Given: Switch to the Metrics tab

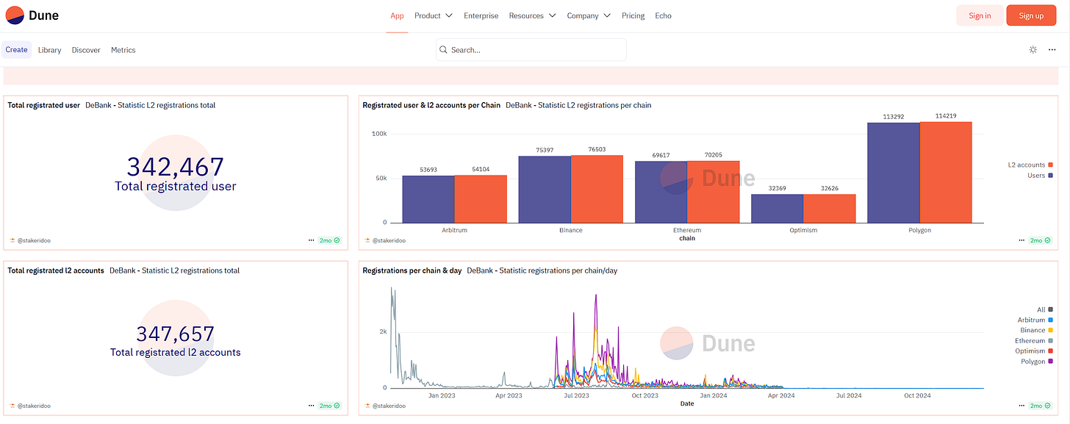Looking at the screenshot, I should 123,50.
